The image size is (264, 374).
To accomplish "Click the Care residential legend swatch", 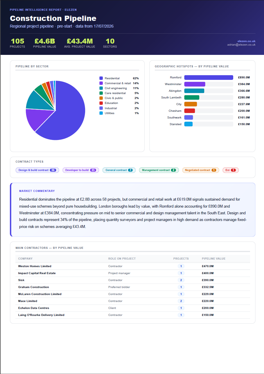I will [x=101, y=93].
